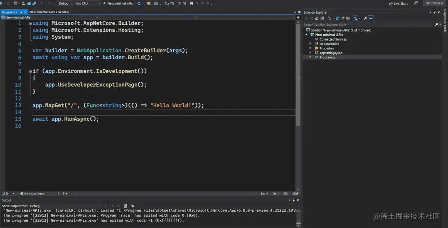448x228 pixels.
Task: Click the code cleanup brush icon in status strip
Action: (63, 194)
